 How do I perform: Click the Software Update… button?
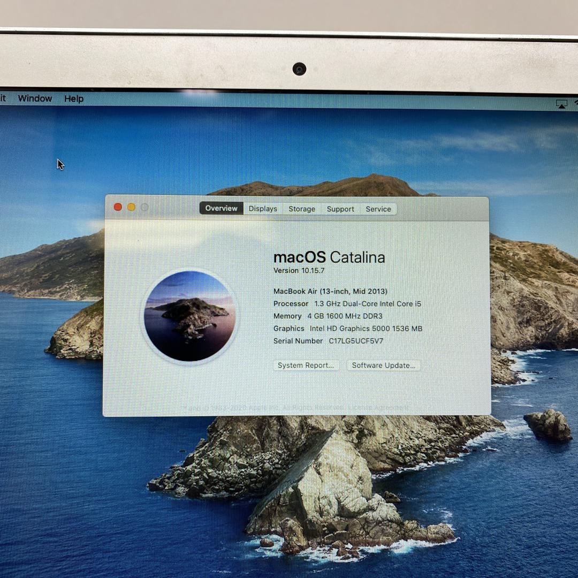[384, 366]
